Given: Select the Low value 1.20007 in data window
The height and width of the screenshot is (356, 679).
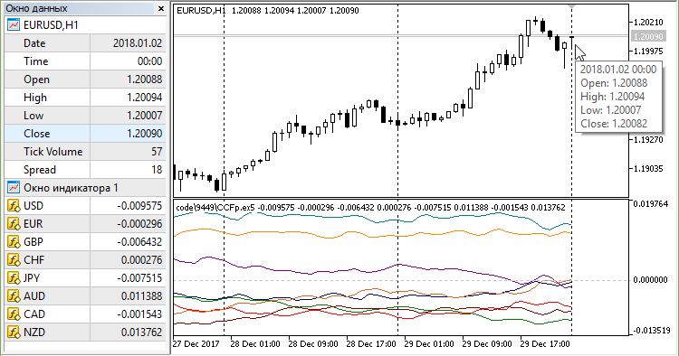Looking at the screenshot, I should tap(145, 116).
